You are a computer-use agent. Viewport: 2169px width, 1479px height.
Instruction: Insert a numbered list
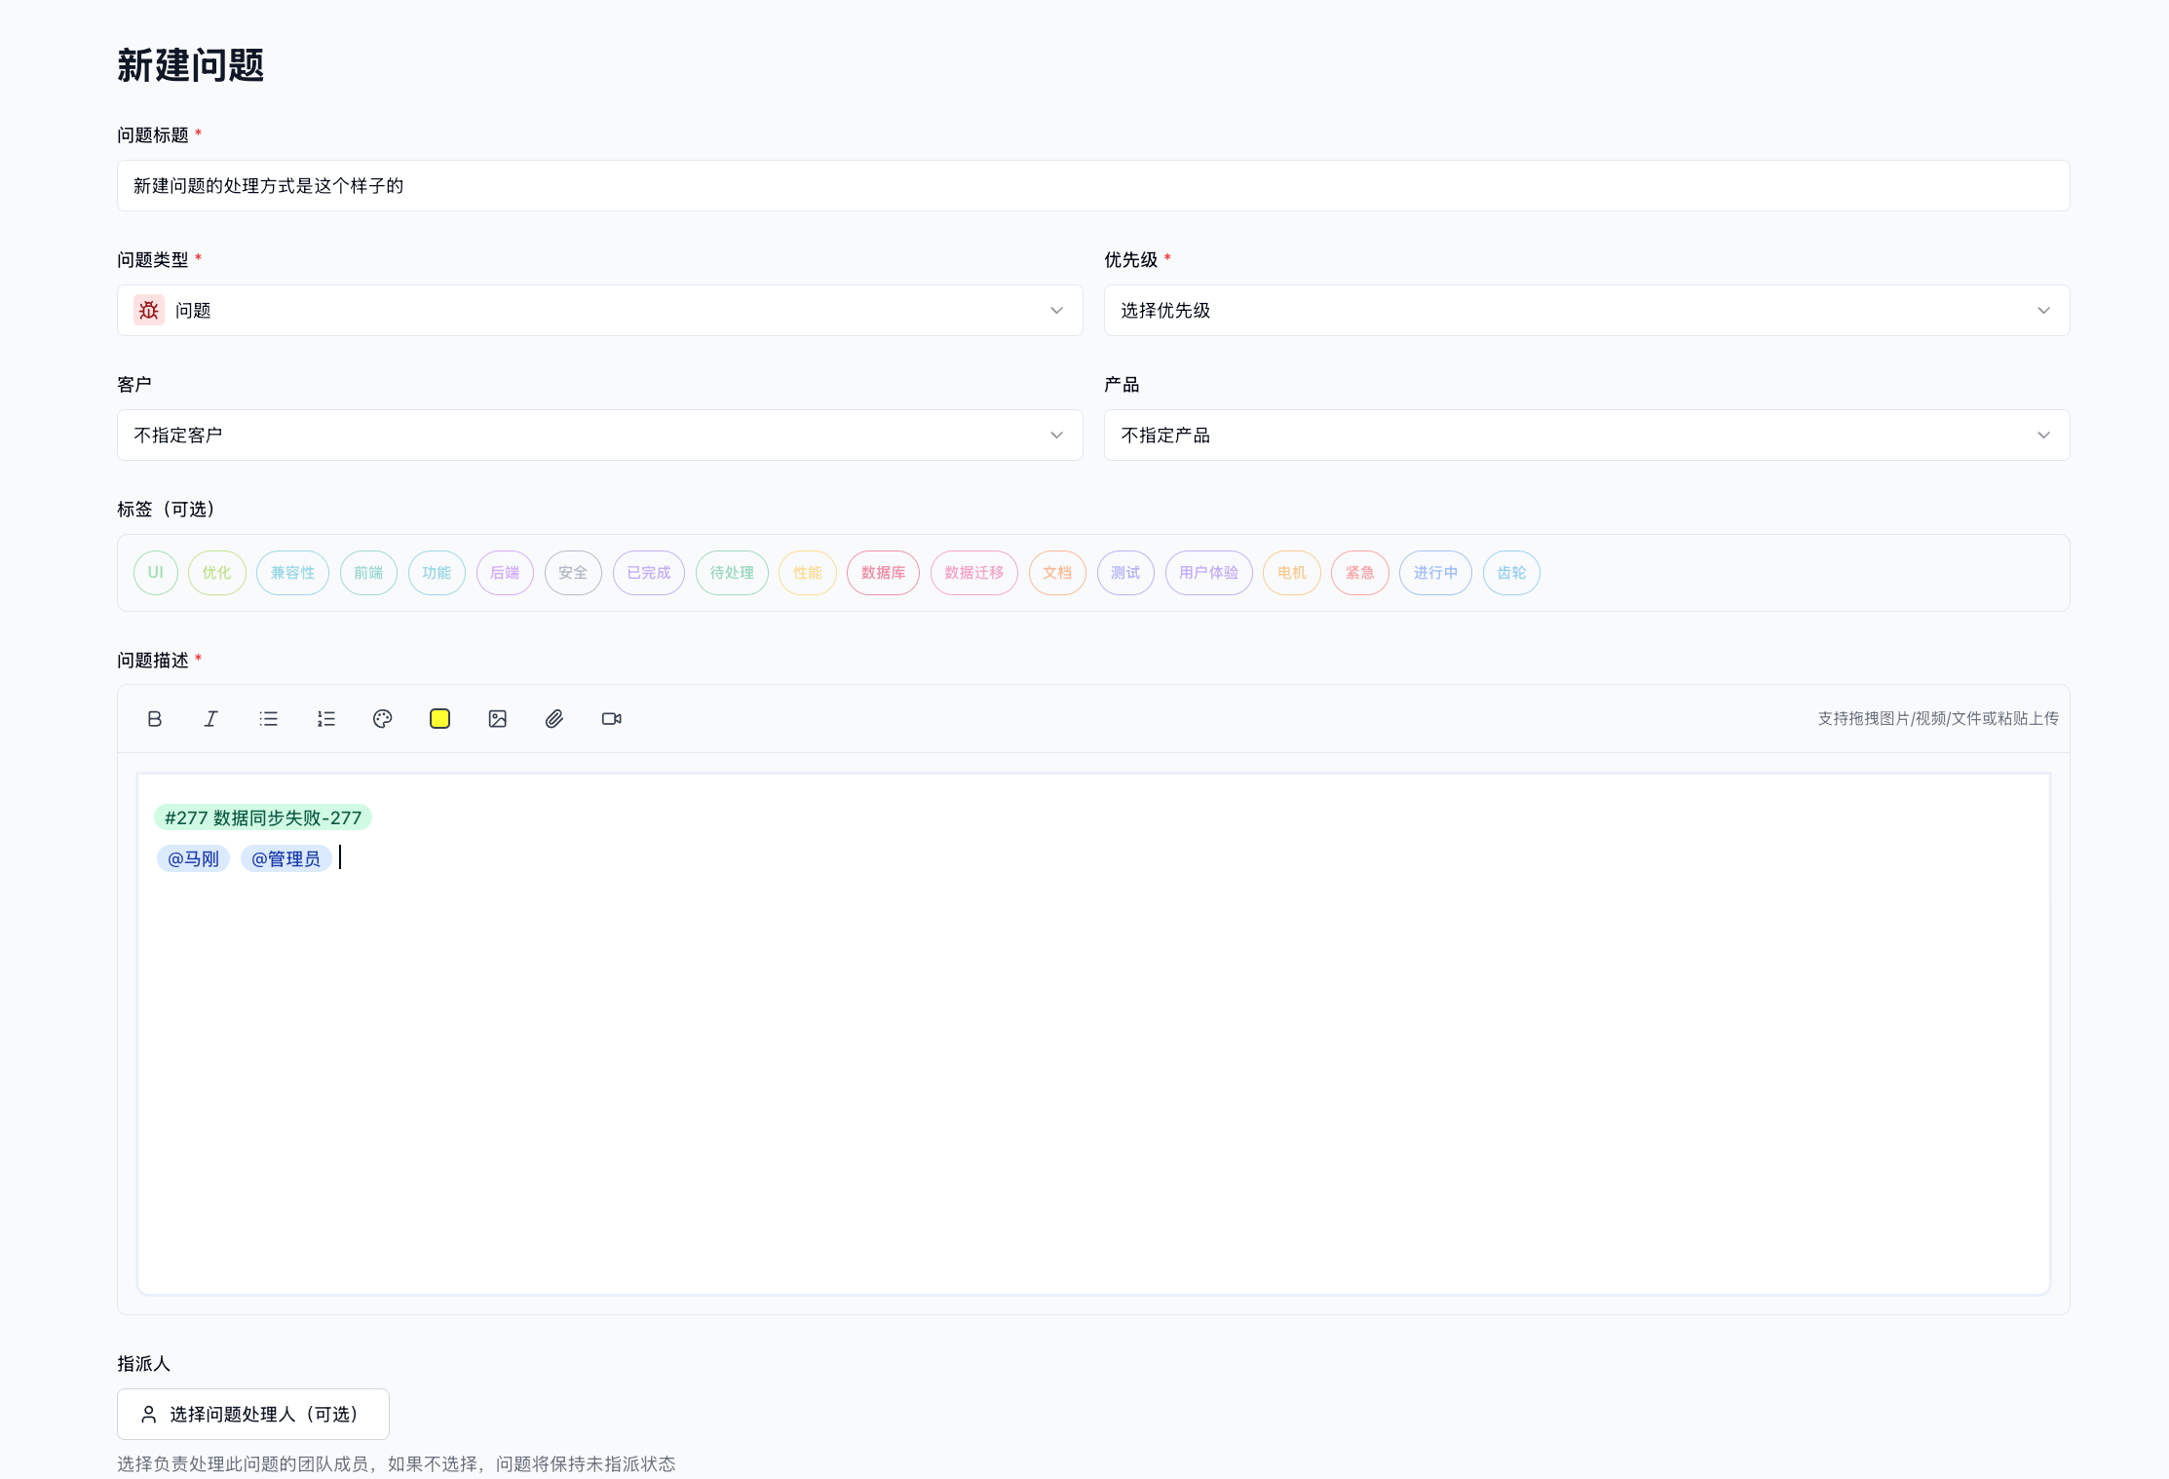325,719
